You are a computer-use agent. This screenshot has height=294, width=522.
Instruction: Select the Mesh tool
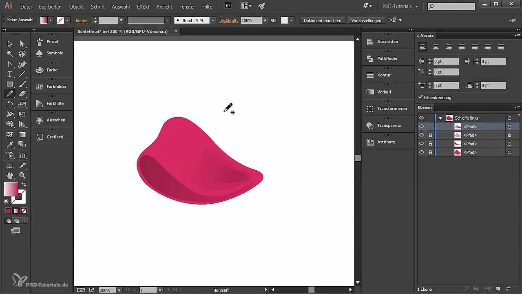click(10, 135)
